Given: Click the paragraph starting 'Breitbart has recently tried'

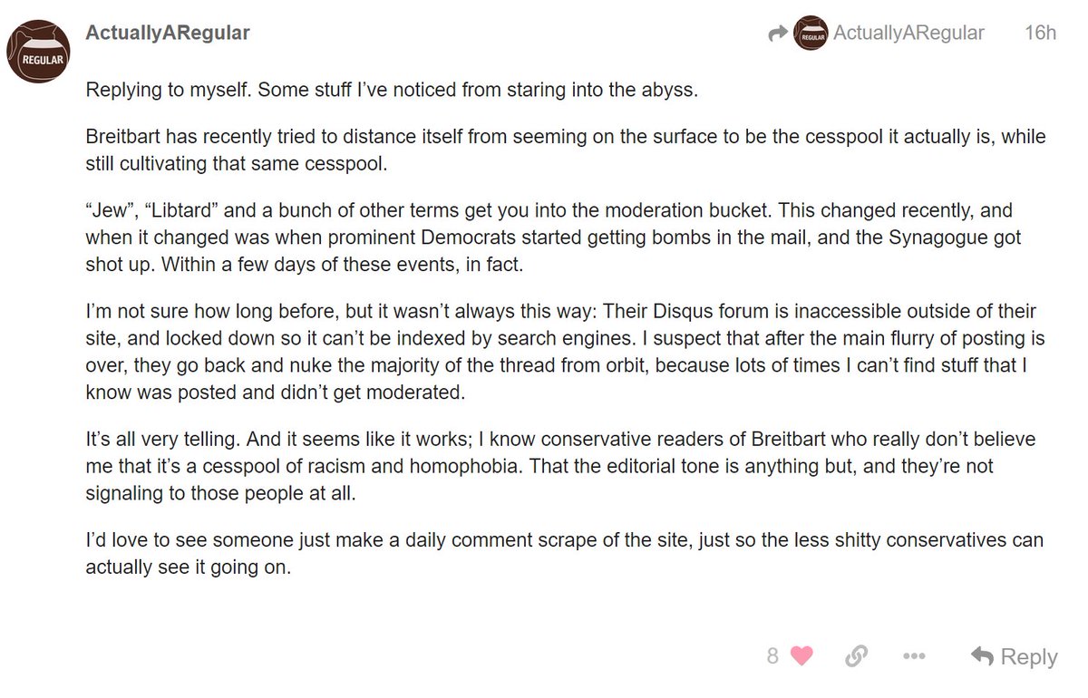Looking at the screenshot, I should pos(565,150).
